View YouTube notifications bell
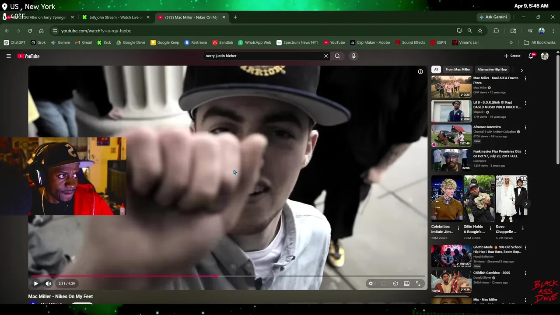Viewport: 560px width, 315px height. coord(531,56)
